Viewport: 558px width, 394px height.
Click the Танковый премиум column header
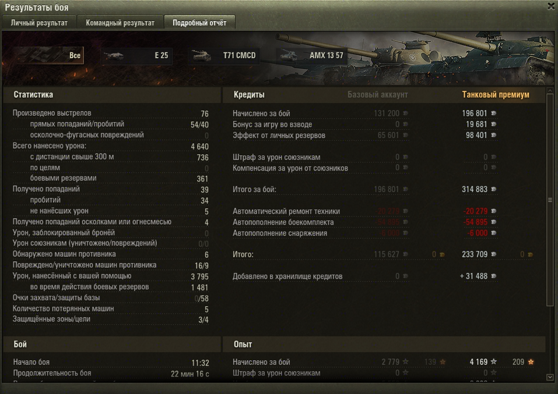coord(496,95)
